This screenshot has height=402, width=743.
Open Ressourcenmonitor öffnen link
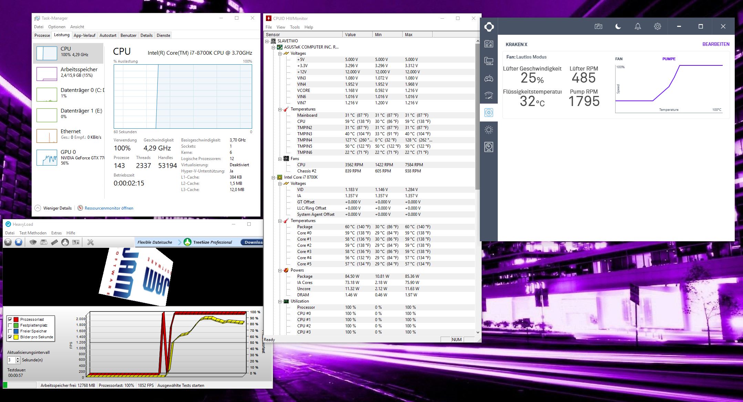point(109,208)
